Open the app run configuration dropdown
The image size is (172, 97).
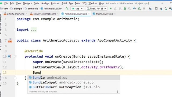77,8
